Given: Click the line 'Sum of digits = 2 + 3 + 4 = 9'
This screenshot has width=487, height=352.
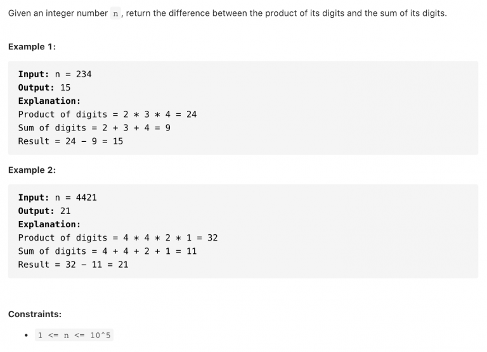Looking at the screenshot, I should [94, 128].
